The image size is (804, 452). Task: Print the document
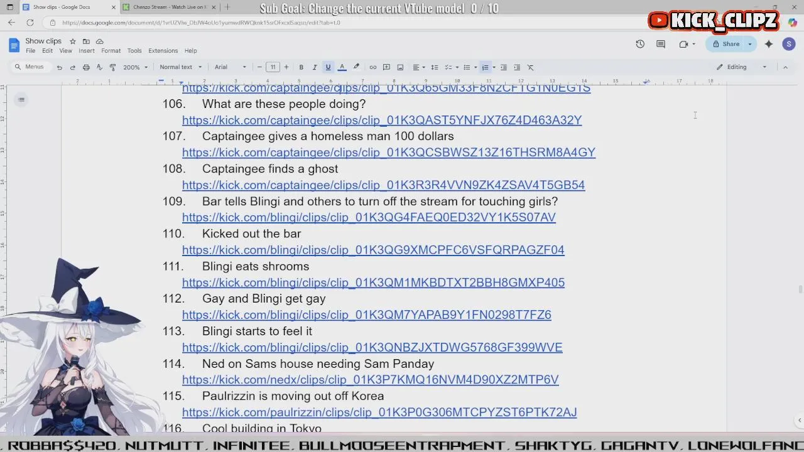(x=86, y=67)
